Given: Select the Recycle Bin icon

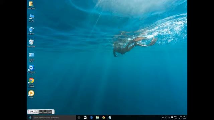Looking at the screenshot, I should (31, 43).
